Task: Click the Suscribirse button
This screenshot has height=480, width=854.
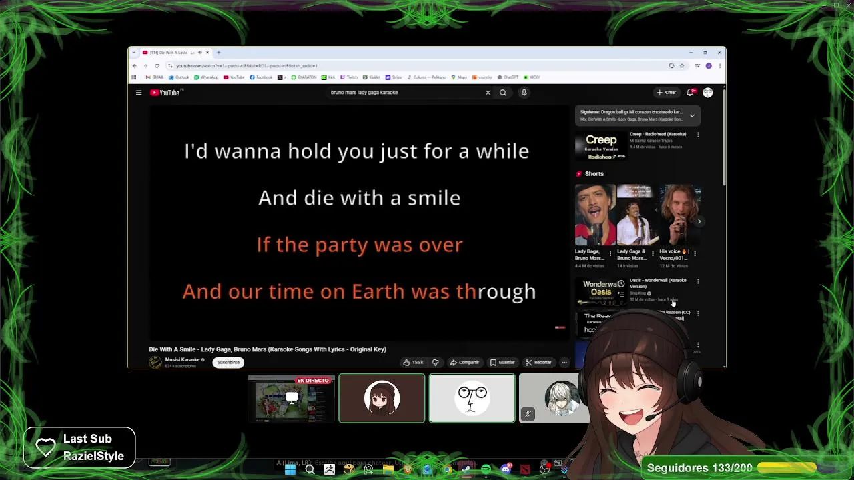Action: (x=228, y=363)
